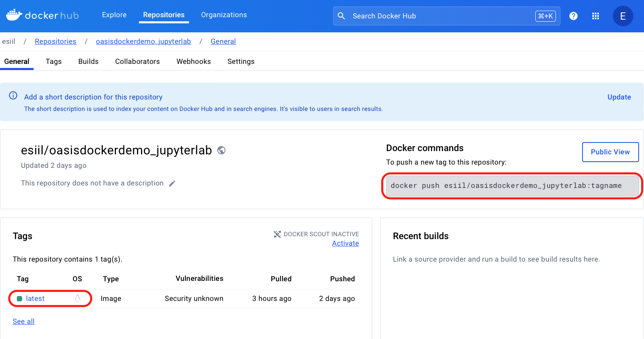Click the Update link in the banner
This screenshot has height=339, width=644.
619,97
